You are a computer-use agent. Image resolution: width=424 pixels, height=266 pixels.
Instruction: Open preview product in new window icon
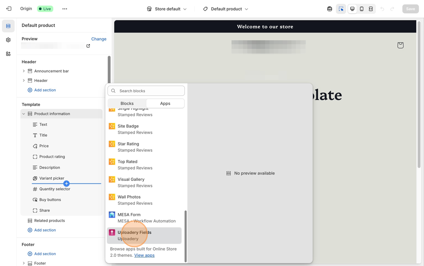pyautogui.click(x=88, y=46)
